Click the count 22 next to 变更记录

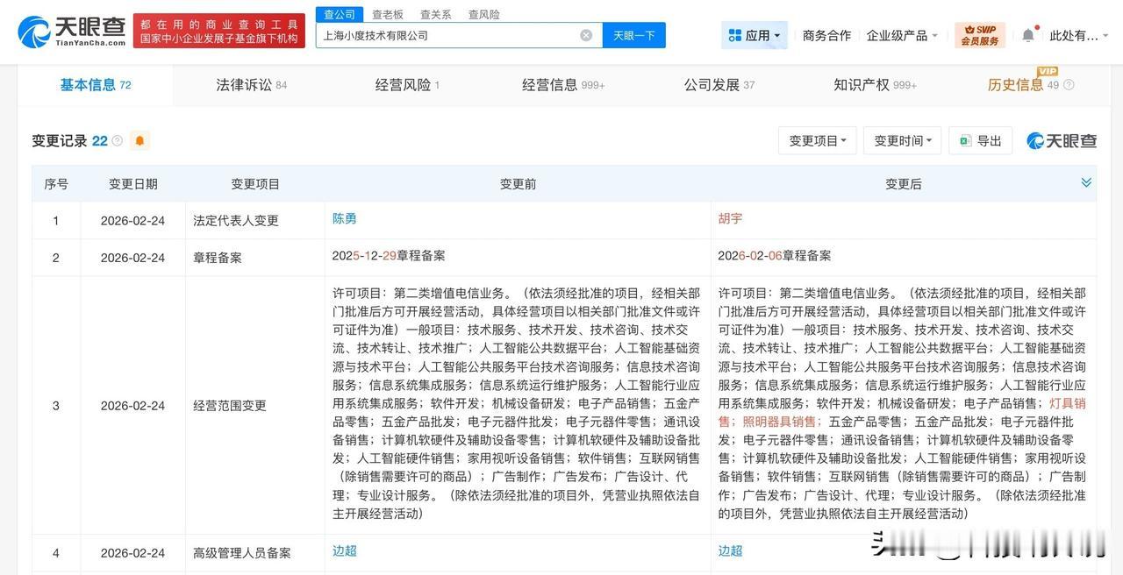pos(100,141)
